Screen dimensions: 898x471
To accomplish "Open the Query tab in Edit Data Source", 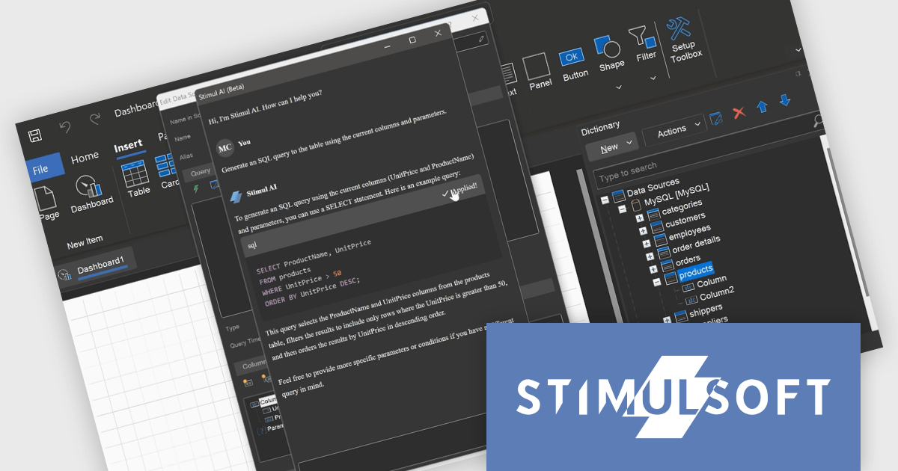I will [x=200, y=173].
